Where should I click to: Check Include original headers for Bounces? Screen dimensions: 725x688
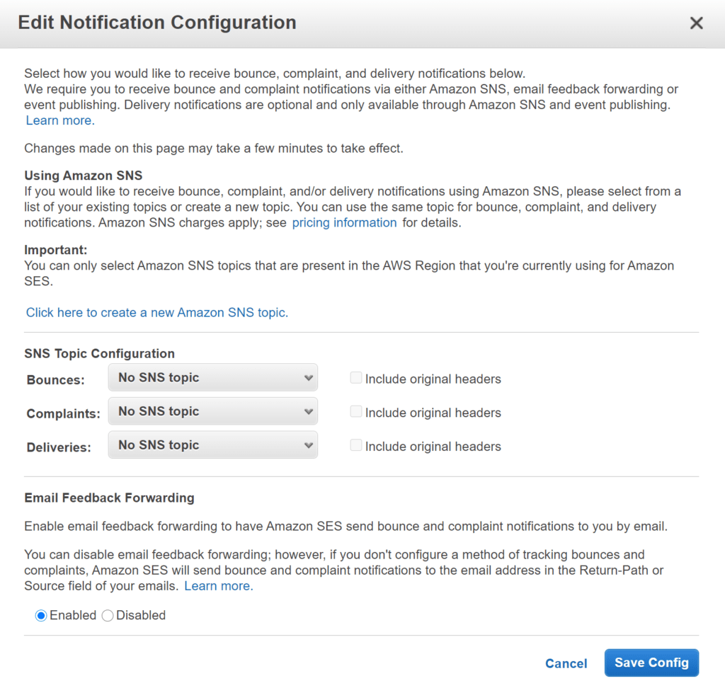pyautogui.click(x=356, y=378)
